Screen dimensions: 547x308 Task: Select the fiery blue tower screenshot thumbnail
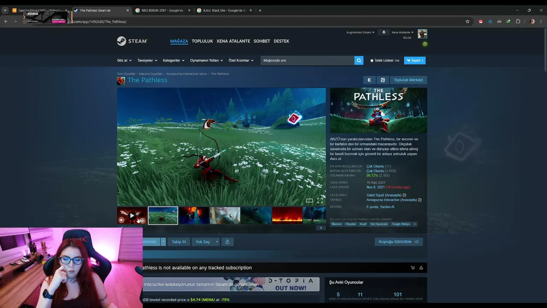[x=194, y=216]
